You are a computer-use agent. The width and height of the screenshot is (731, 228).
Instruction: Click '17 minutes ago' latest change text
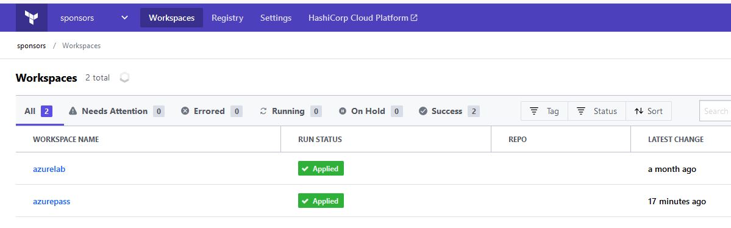click(677, 201)
